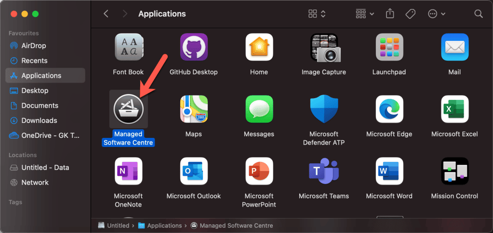
Task: Click the Mission Control file label
Action: (x=454, y=196)
